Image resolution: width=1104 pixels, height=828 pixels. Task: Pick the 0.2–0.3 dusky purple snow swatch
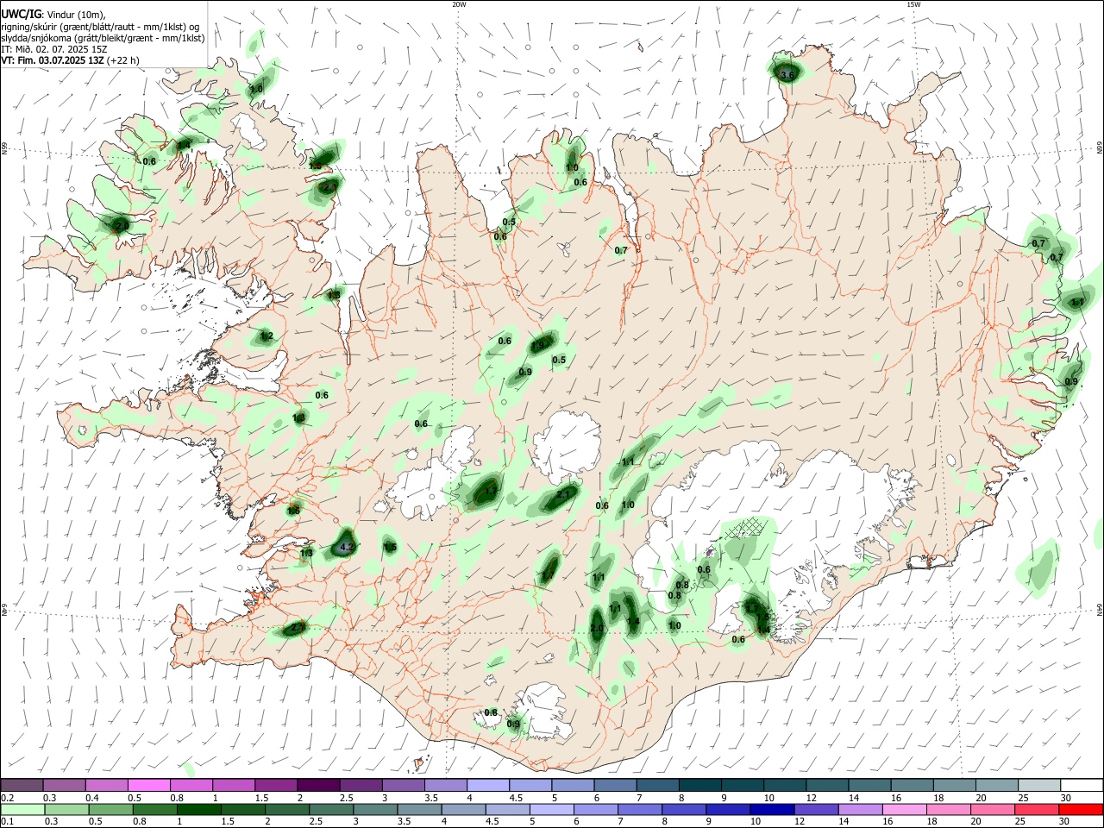click(22, 786)
